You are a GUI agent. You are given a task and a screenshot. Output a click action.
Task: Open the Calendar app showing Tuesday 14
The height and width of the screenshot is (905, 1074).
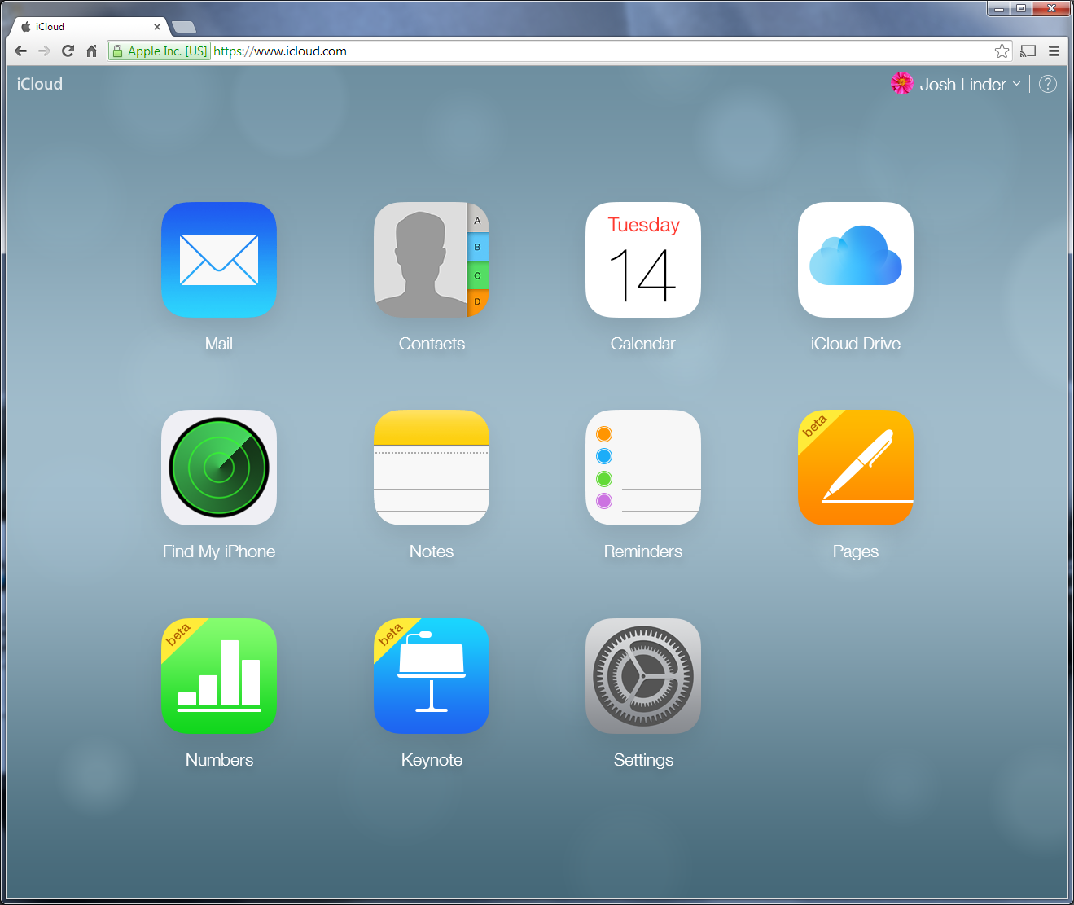[643, 260]
